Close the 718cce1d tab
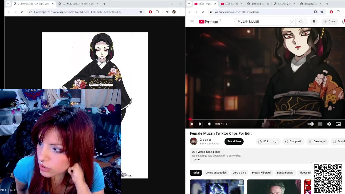This screenshot has width=345, height=194. point(53,4)
